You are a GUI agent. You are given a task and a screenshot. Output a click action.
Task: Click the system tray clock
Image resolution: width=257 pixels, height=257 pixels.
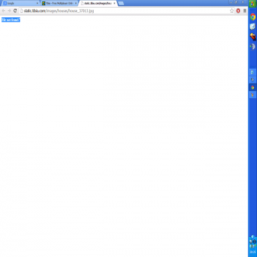[253, 252]
